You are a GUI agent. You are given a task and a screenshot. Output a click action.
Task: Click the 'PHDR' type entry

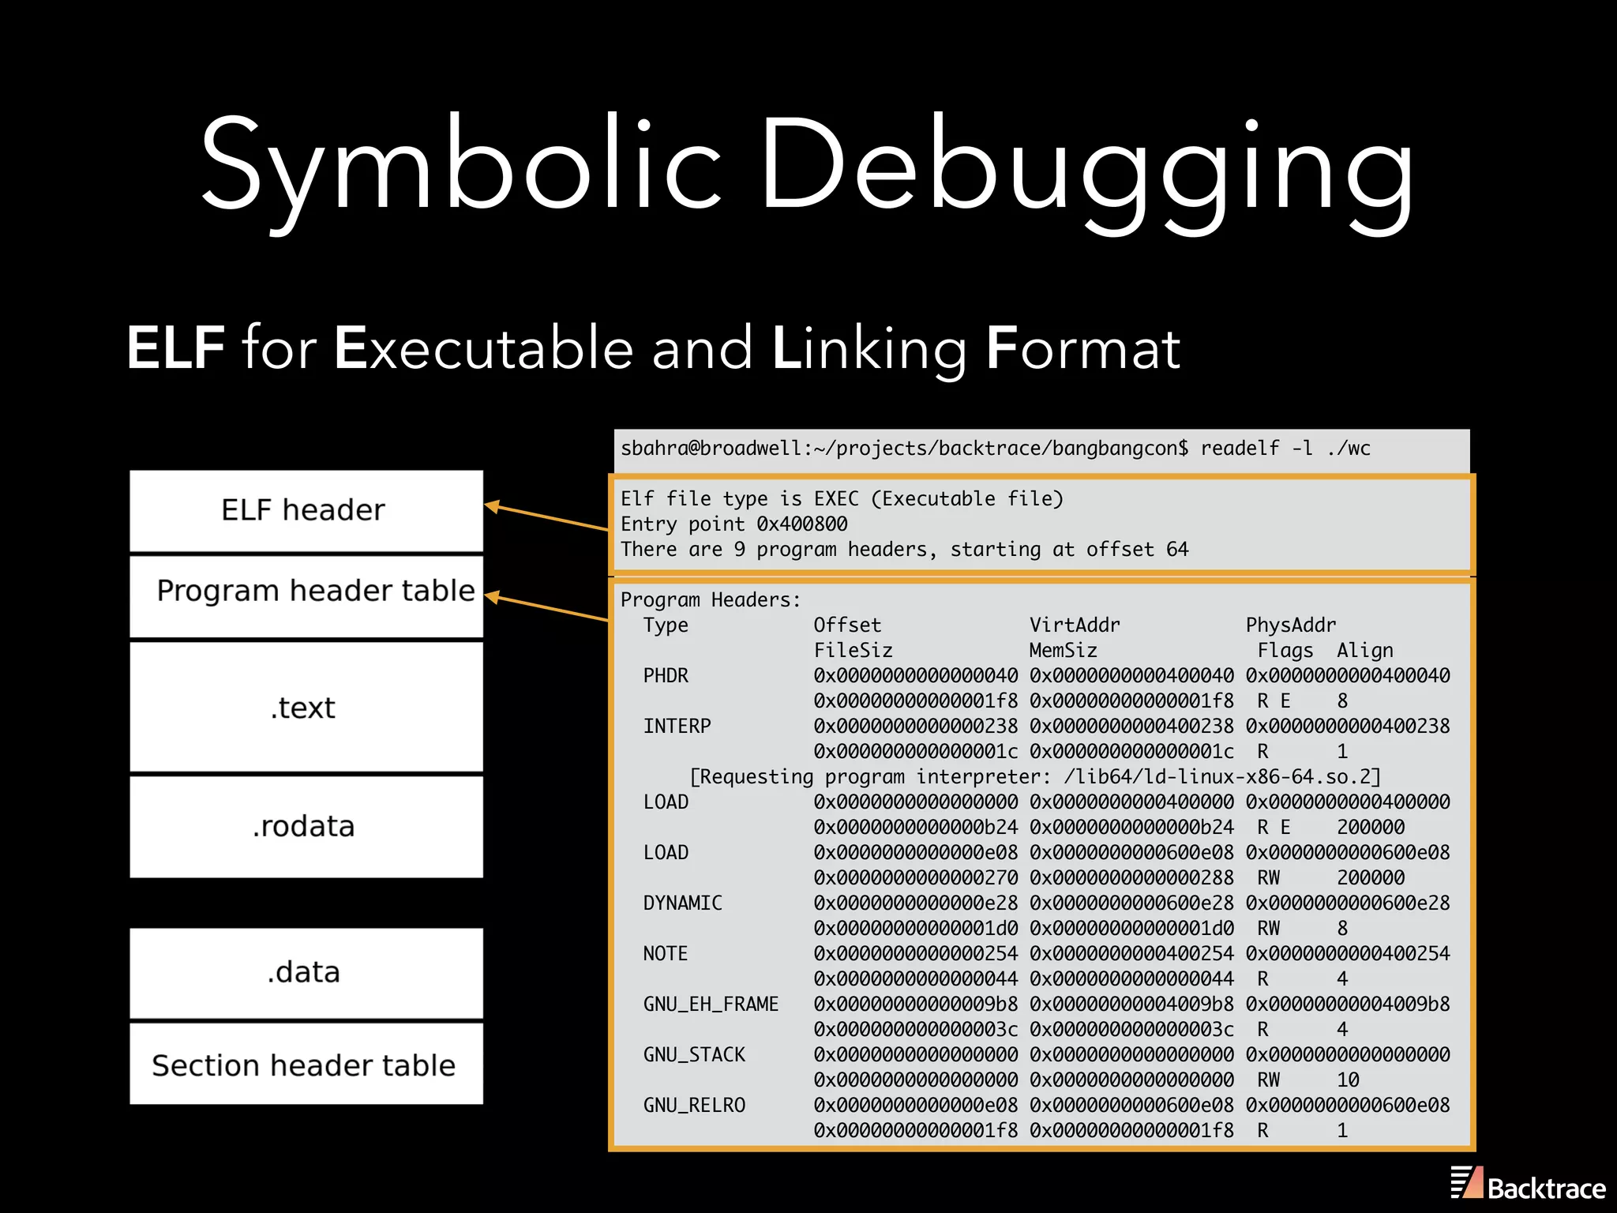point(666,676)
